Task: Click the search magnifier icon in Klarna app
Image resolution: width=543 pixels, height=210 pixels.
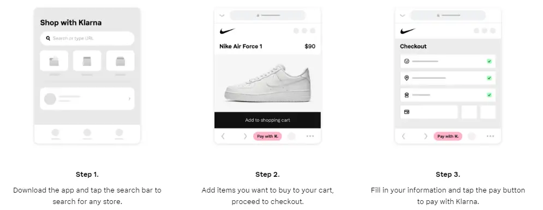Action: point(48,38)
